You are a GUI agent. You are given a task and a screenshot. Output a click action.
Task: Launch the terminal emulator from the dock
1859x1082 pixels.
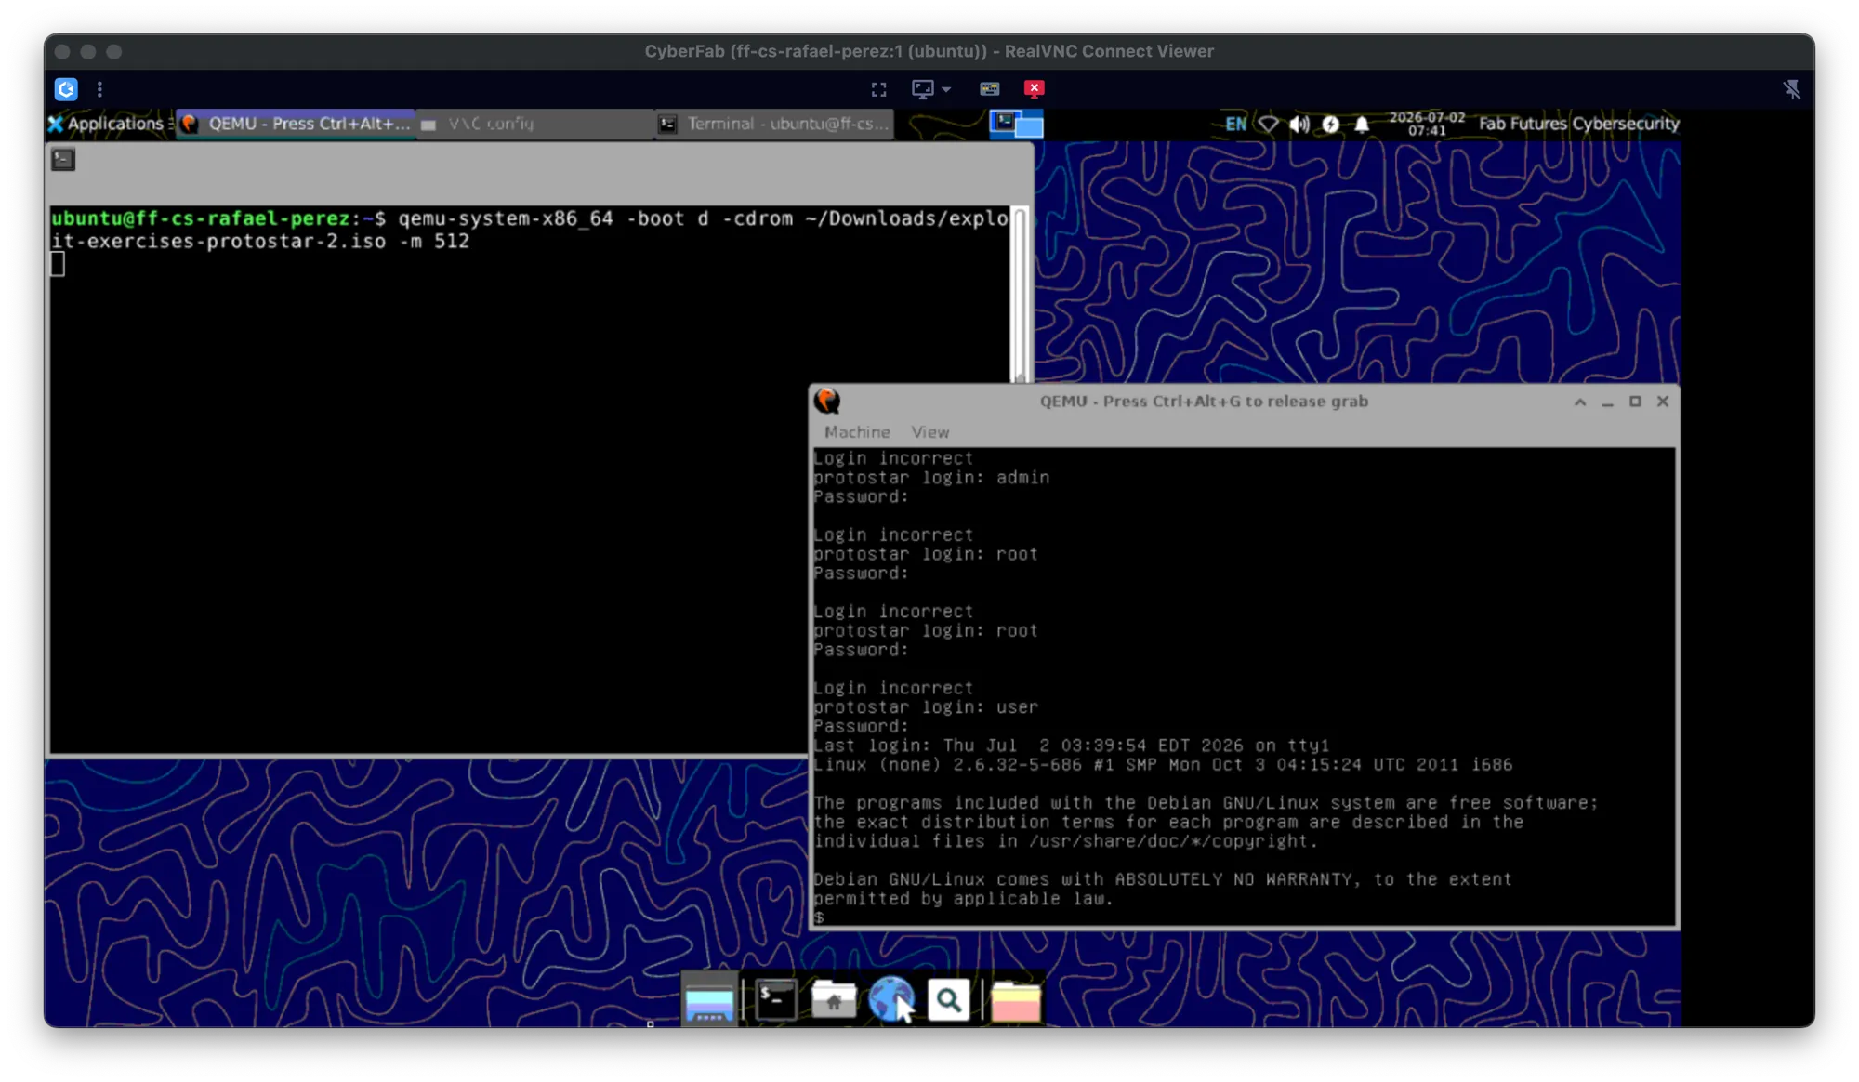775,1000
